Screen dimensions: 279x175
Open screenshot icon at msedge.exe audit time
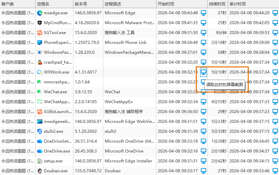(x=276, y=13)
